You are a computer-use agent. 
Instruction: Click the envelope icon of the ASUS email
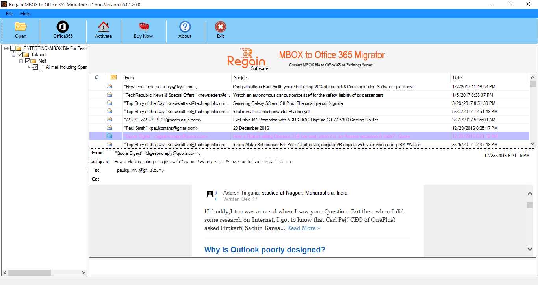click(x=109, y=120)
